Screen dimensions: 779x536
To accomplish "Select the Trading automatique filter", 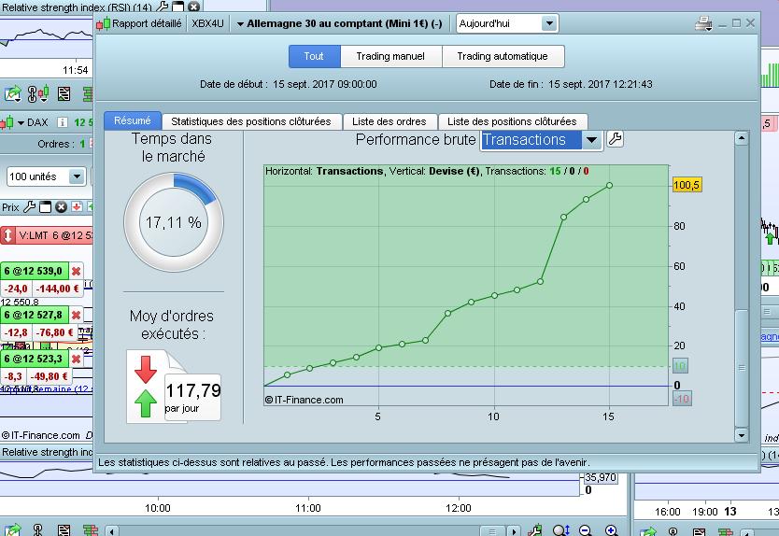I will point(503,56).
